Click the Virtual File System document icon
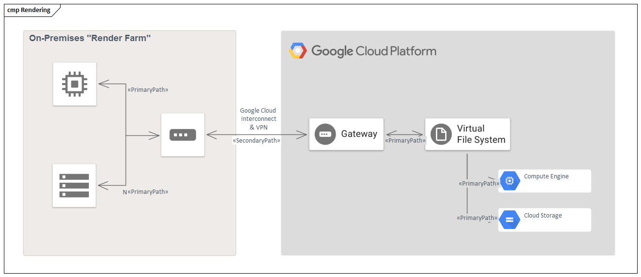This screenshot has height=277, width=641. [x=441, y=134]
